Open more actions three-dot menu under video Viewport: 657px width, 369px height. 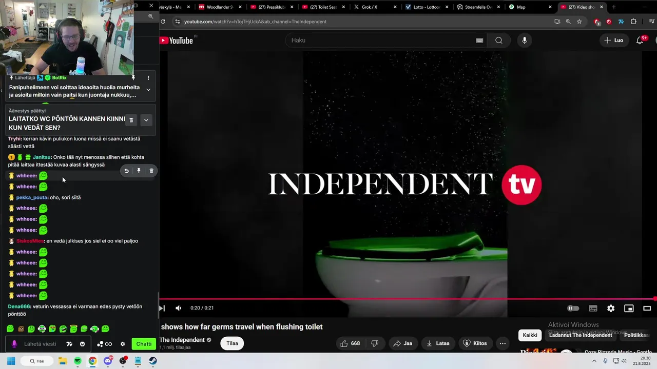(503, 343)
